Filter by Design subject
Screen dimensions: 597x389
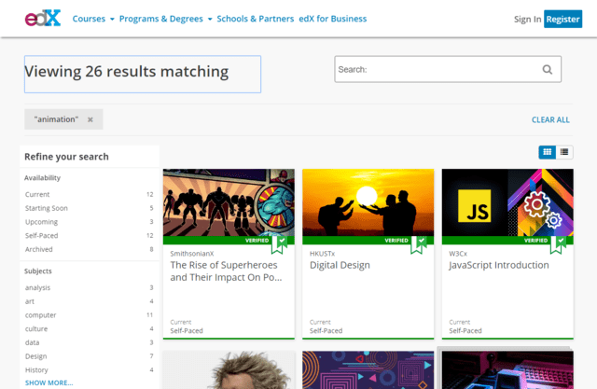click(90, 356)
